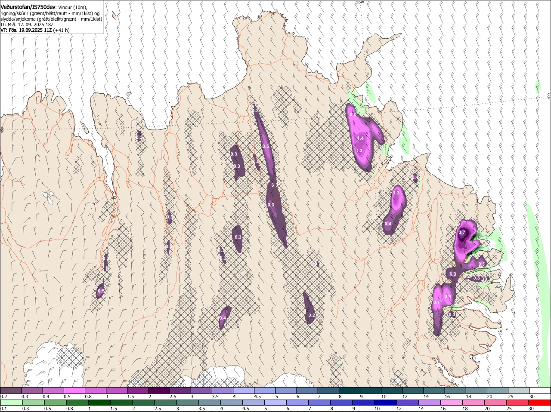The image size is (551, 412).
Task: Pick the pale pink 16 swatch in lower legend
Action: point(451,403)
